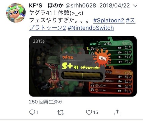
Task: Click the yellow rank progress bar in video
Action: click(82, 75)
